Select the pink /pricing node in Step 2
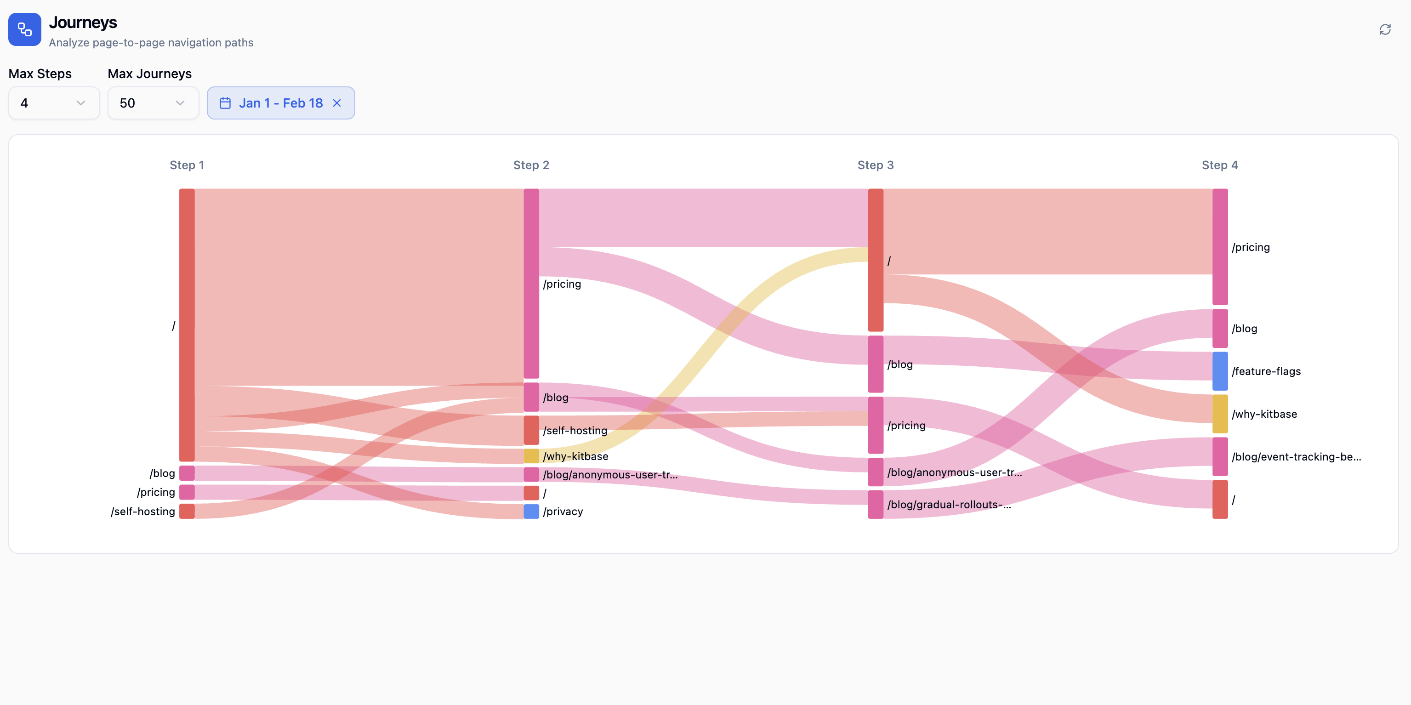Viewport: 1411px width, 705px height. [531, 284]
